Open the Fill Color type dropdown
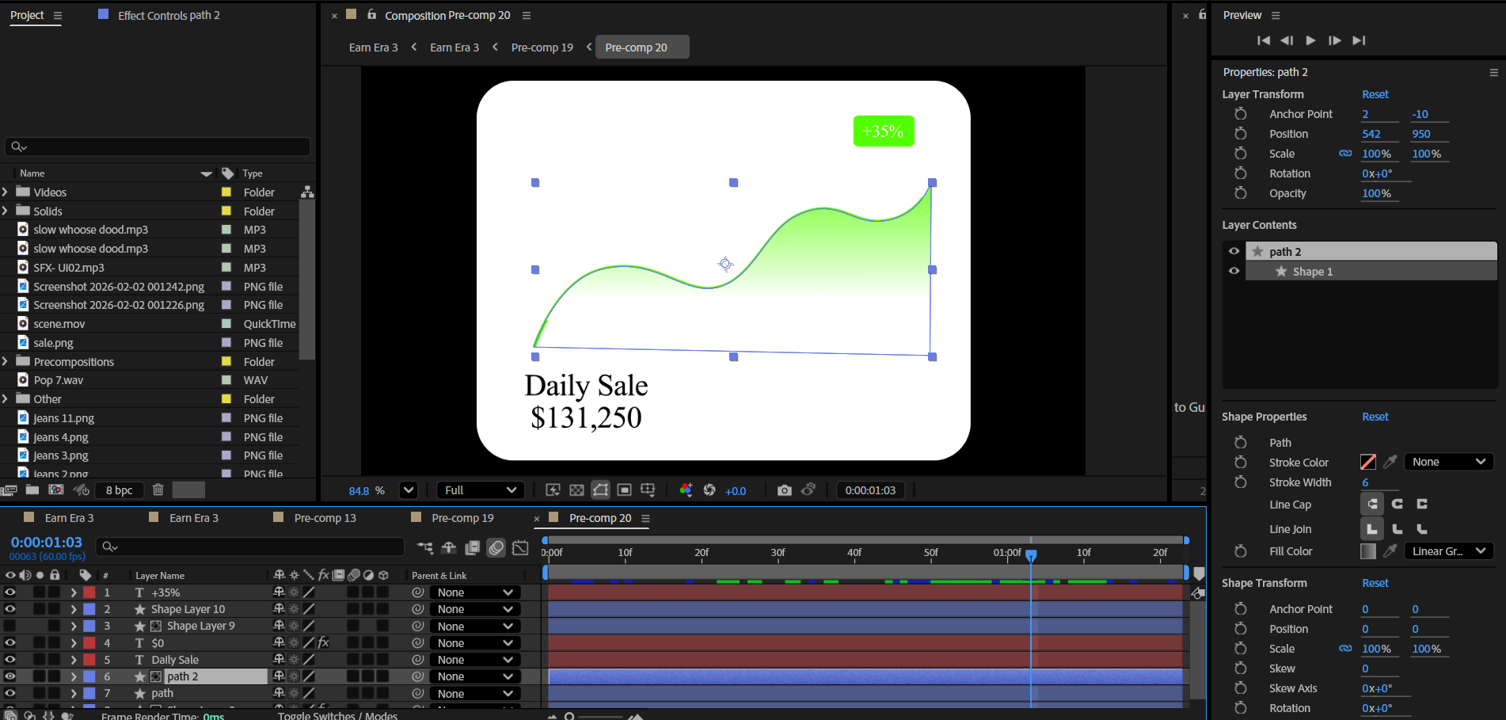This screenshot has width=1506, height=720. 1448,551
